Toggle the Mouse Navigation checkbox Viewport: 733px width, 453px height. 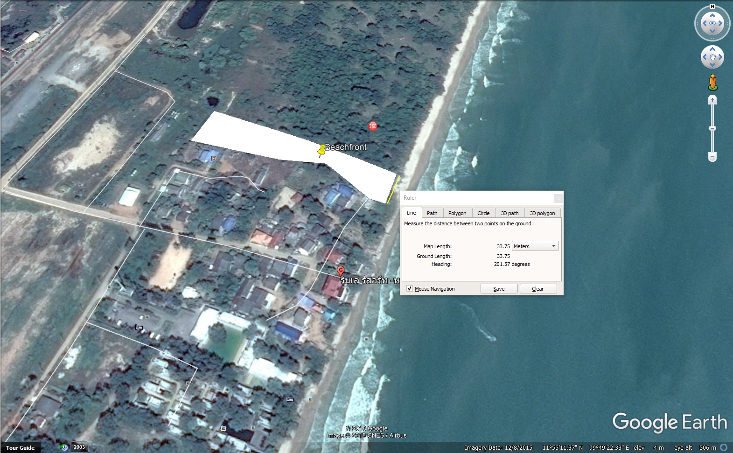pyautogui.click(x=409, y=289)
